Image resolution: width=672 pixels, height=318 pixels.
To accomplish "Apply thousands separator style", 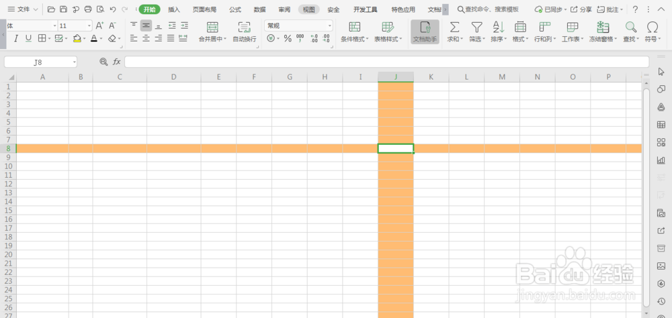I will 300,39.
